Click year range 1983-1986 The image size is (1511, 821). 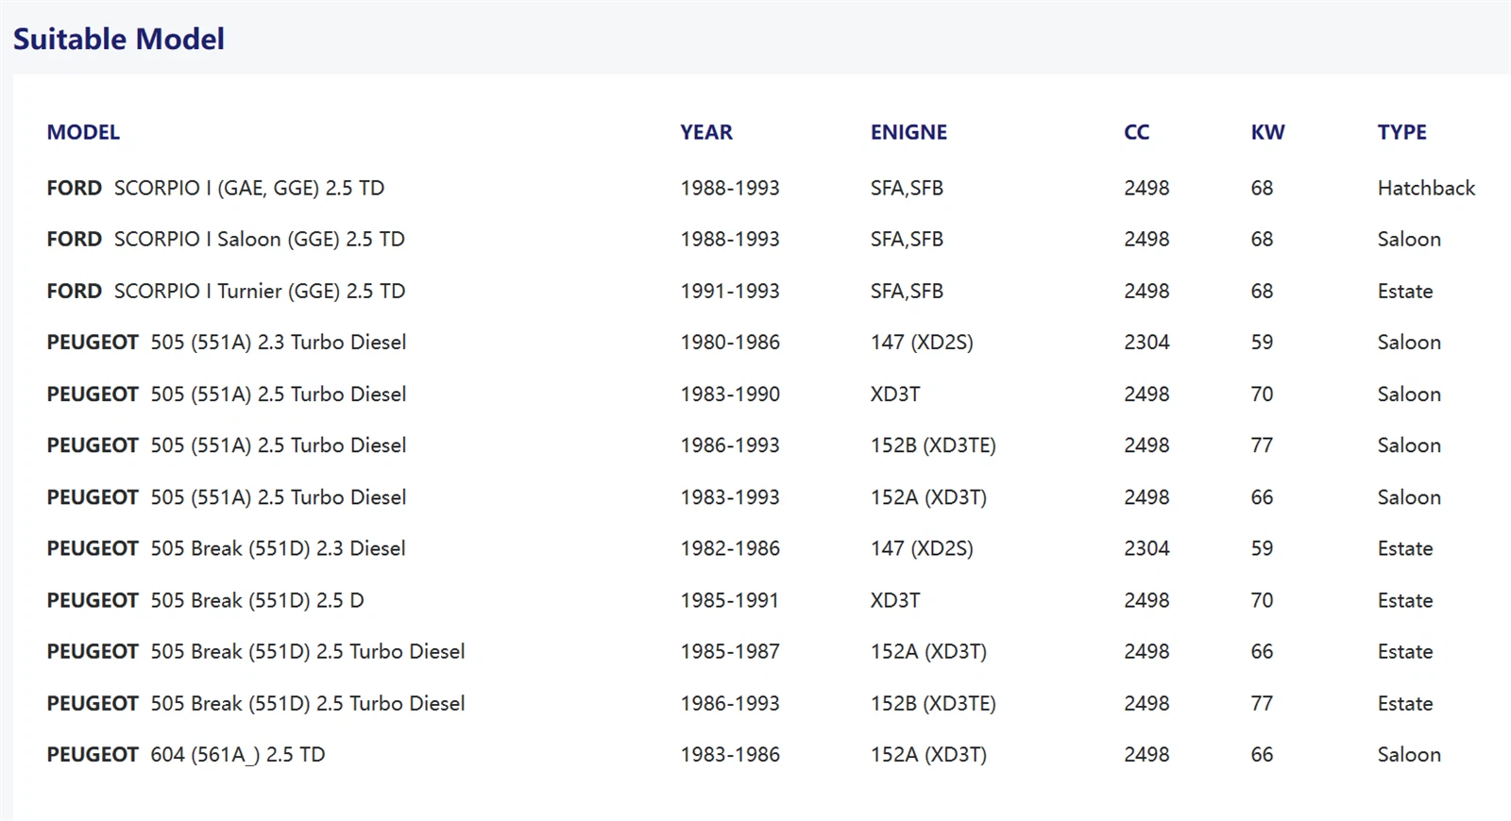[730, 755]
